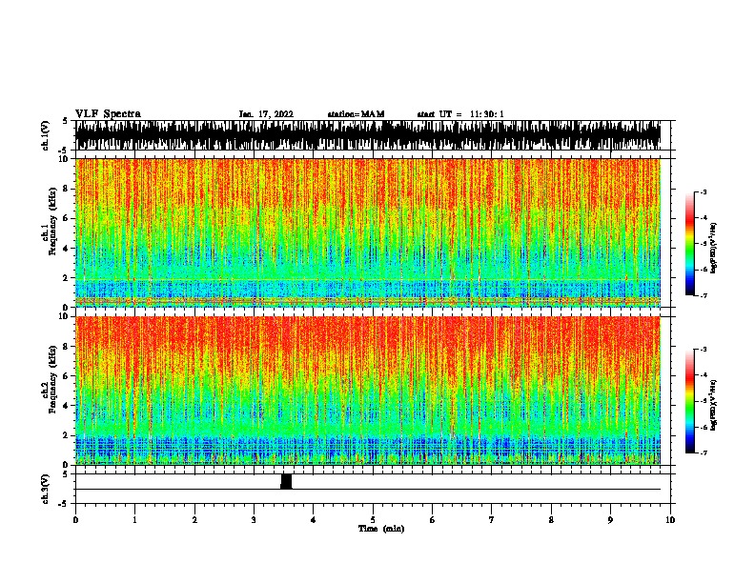The height and width of the screenshot is (583, 755).
Task: Click the black pulse in the ch.3 panel
Action: pyautogui.click(x=286, y=481)
